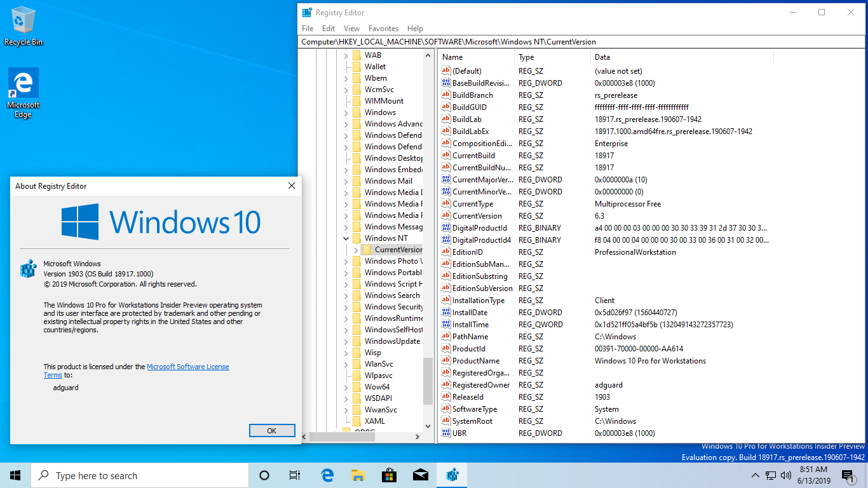Expand the WlanSvc tree node
Screen dimensions: 868x488
click(x=346, y=364)
